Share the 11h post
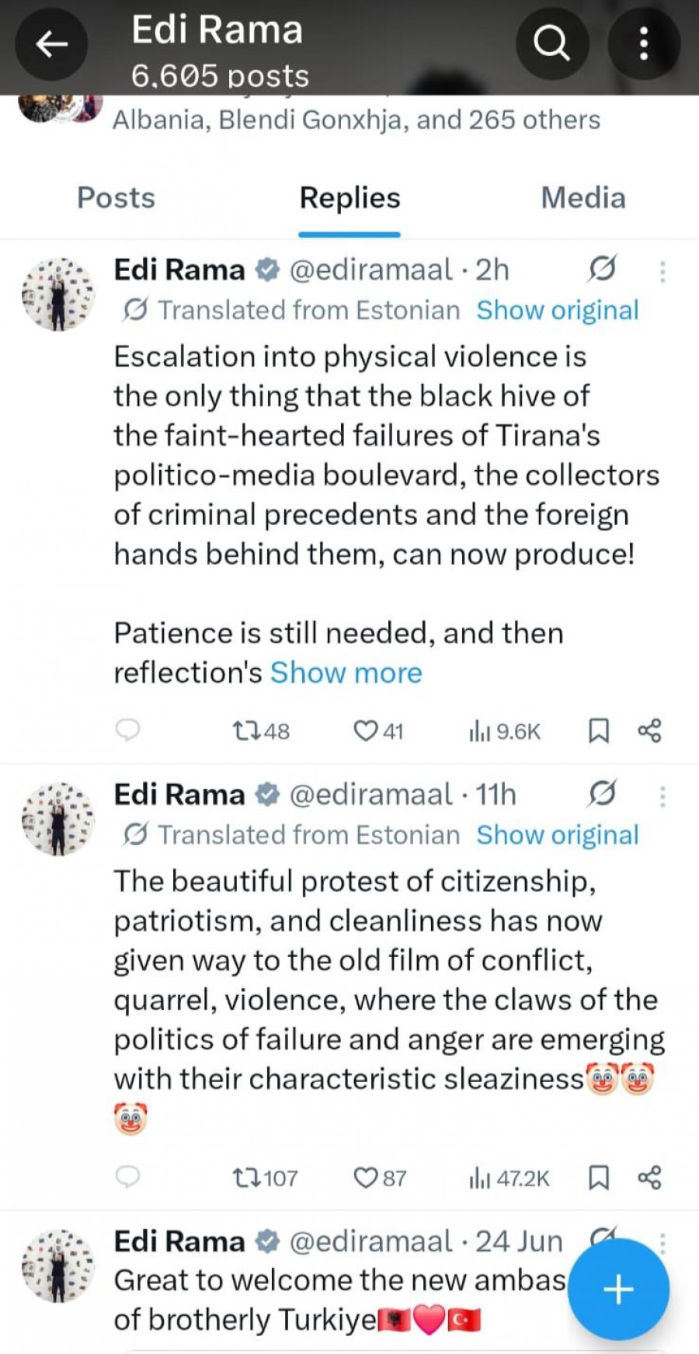This screenshot has height=1354, width=699. tap(649, 1178)
